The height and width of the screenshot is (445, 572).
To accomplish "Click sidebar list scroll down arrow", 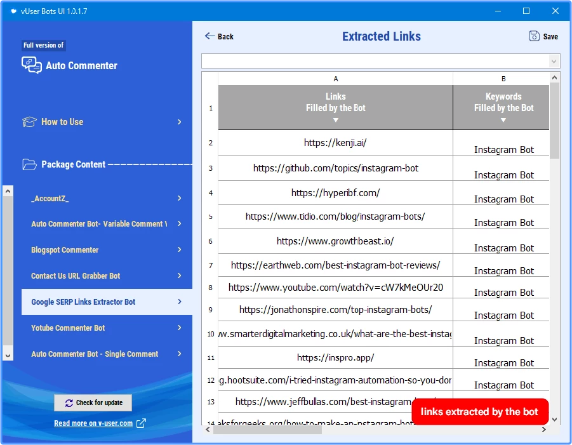I will [8, 355].
